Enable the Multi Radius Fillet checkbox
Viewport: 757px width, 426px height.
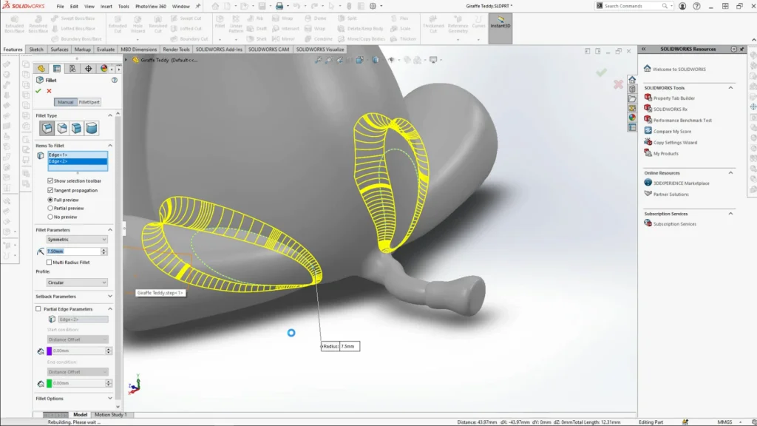(50, 263)
